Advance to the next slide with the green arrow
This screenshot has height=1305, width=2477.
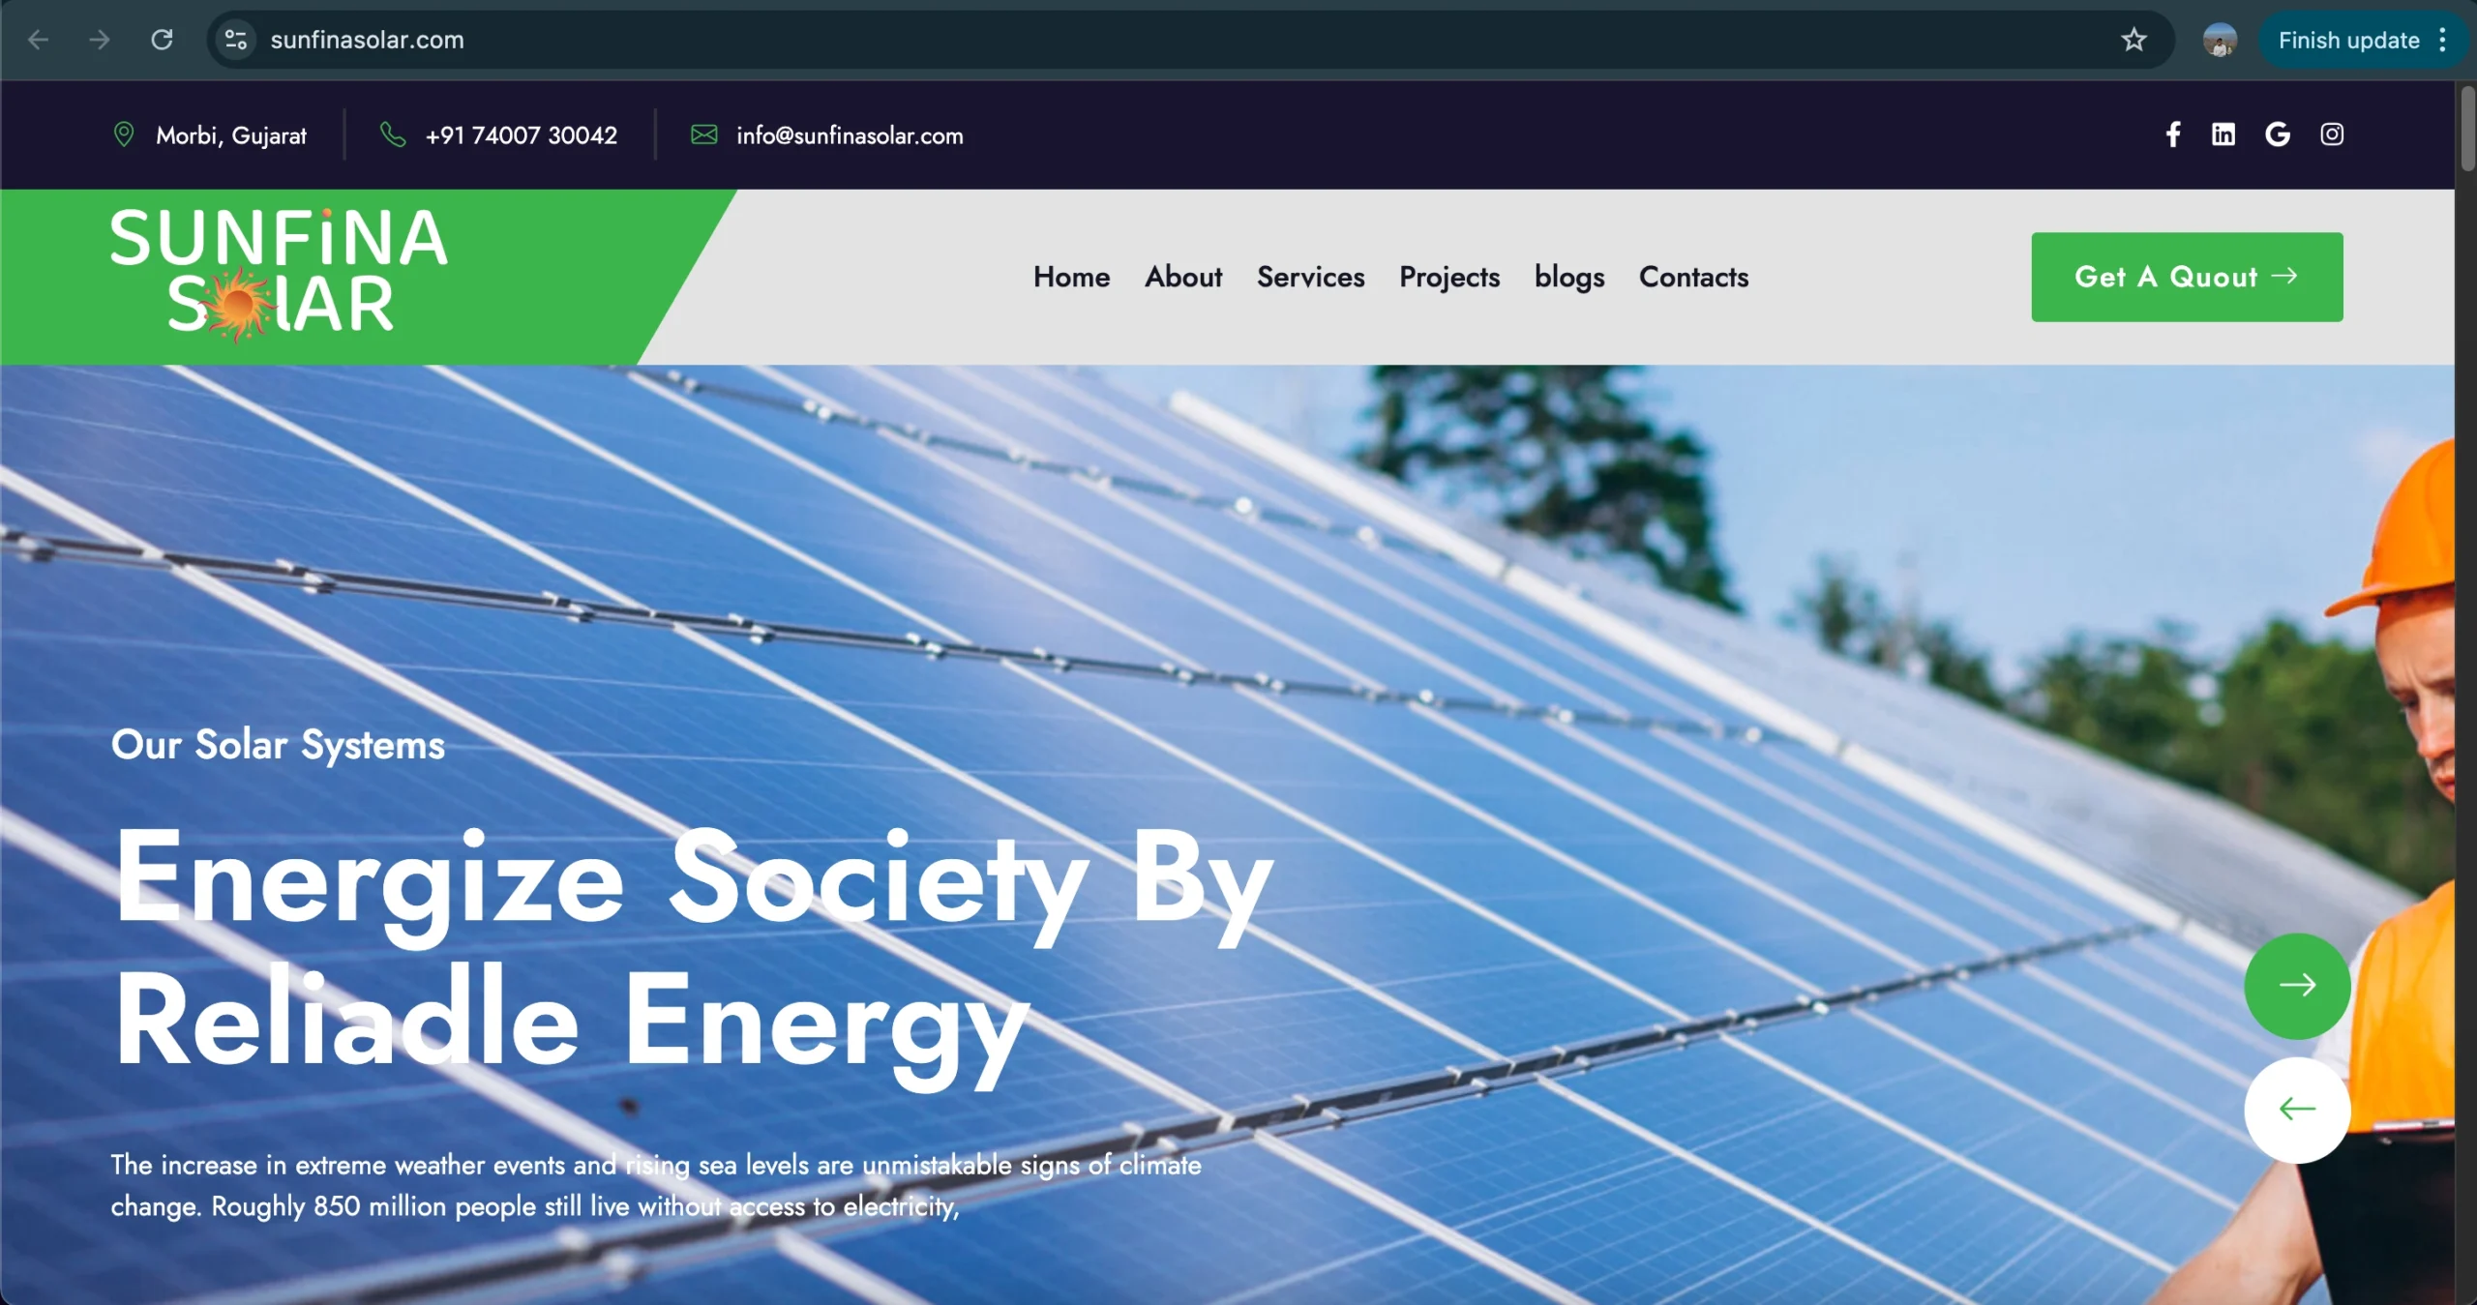(2297, 986)
